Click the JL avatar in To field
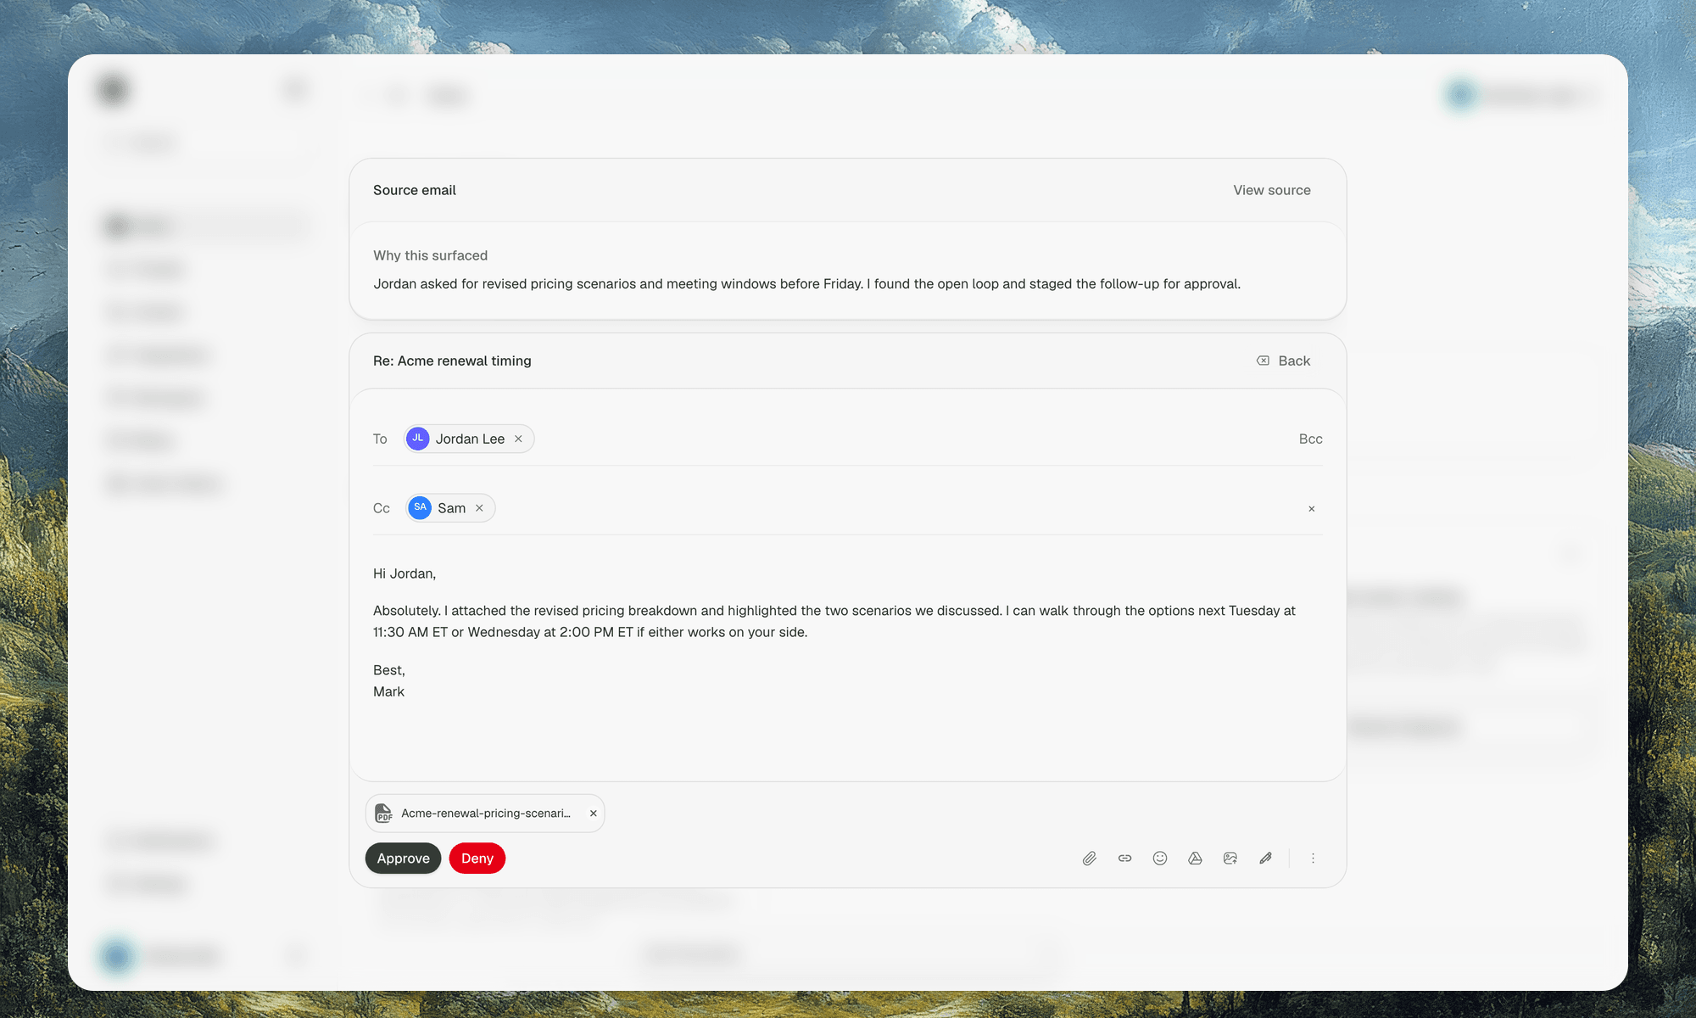 coord(417,439)
